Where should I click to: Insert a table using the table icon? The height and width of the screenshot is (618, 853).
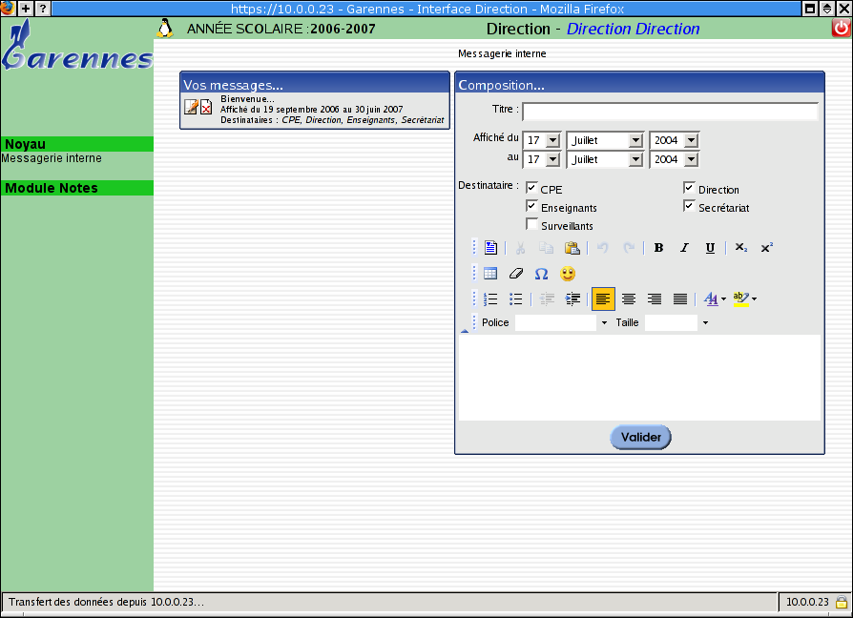point(490,274)
